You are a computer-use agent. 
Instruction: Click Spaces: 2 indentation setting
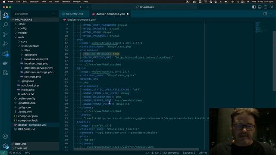[189, 153]
